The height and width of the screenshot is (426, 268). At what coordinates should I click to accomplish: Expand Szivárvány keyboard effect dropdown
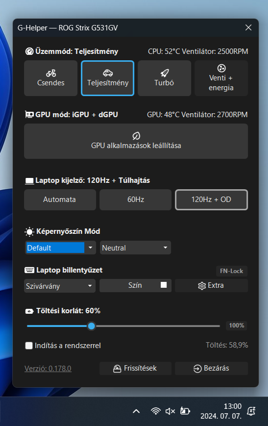60,286
